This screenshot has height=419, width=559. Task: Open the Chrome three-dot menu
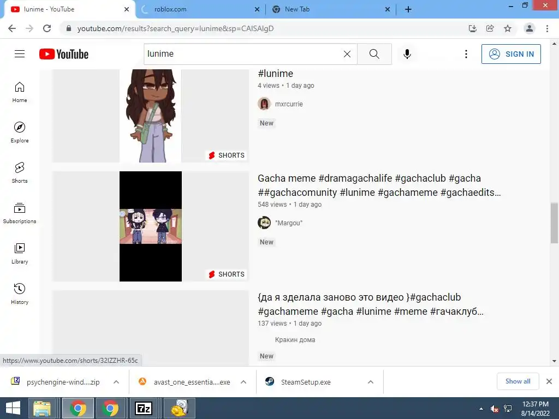(547, 28)
